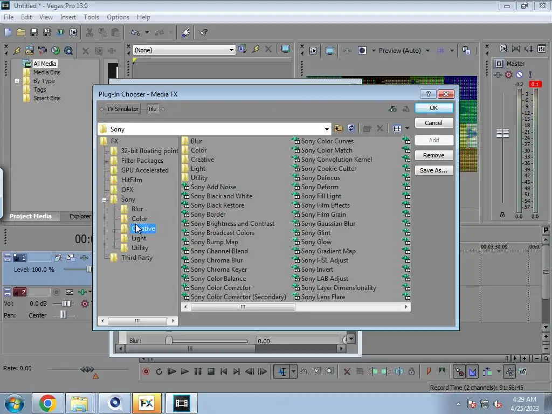The width and height of the screenshot is (552, 414).
Task: Click the Play button in transport bar
Action: (184, 371)
